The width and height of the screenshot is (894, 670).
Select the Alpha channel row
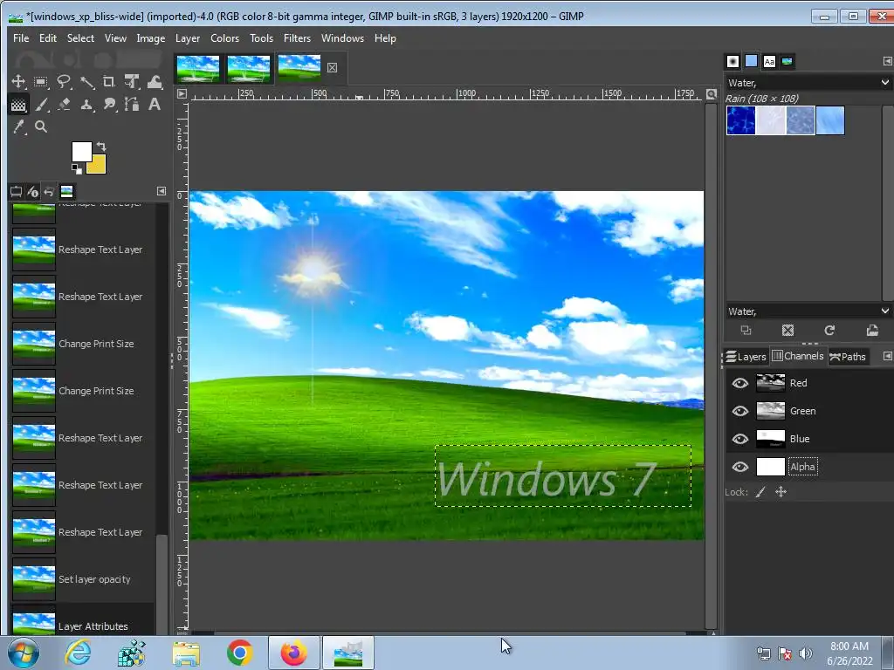pyautogui.click(x=809, y=467)
